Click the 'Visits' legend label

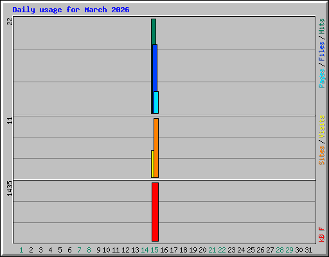[x=322, y=127]
